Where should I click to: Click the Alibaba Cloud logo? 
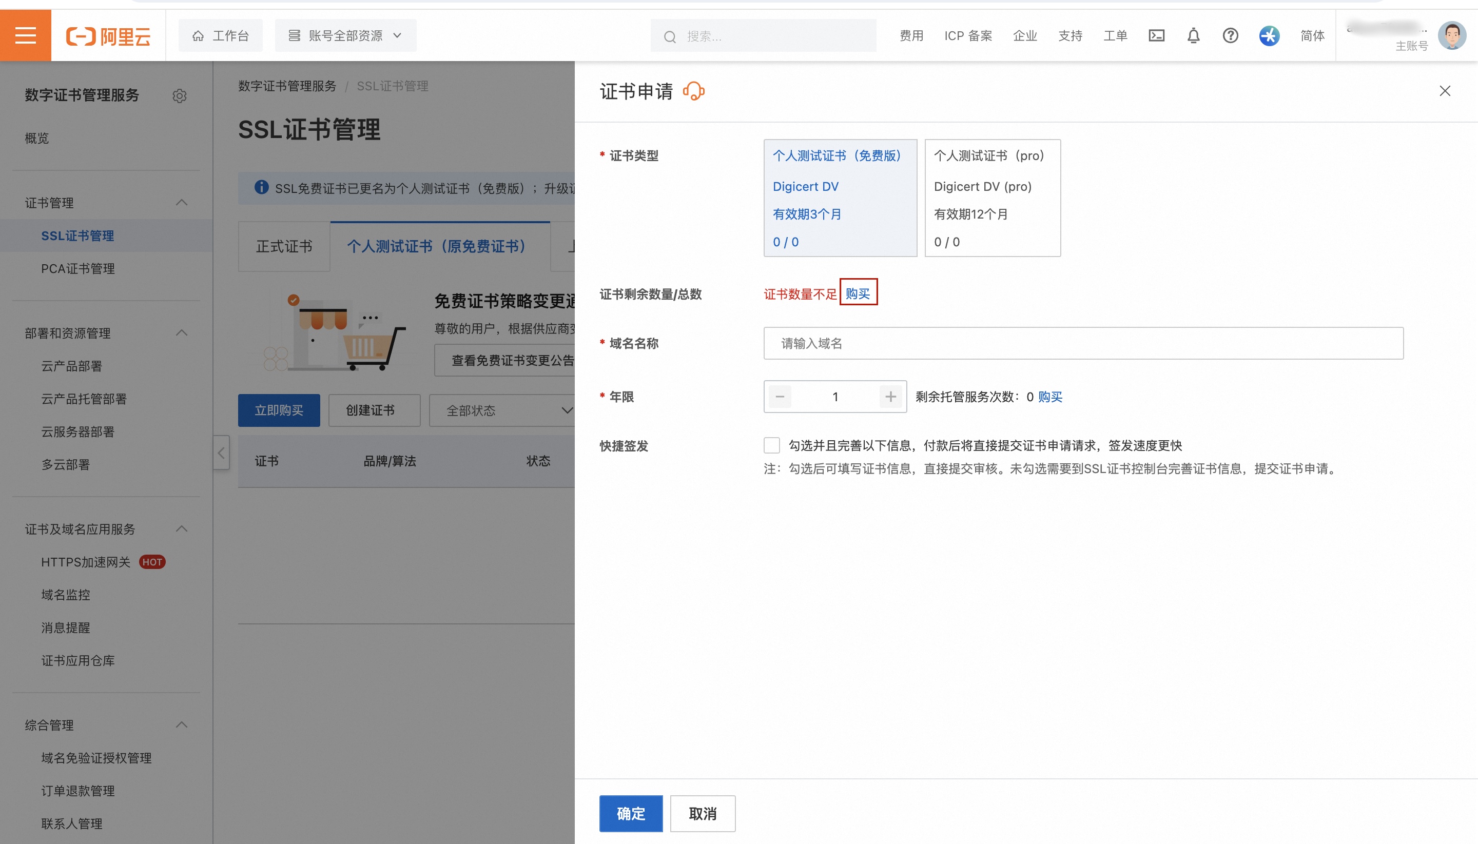coord(108,36)
